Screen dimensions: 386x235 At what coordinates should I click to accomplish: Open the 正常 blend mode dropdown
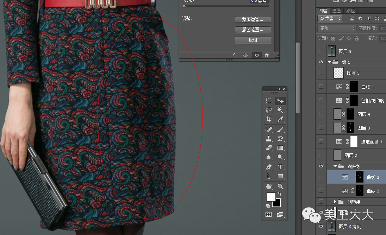[337, 28]
